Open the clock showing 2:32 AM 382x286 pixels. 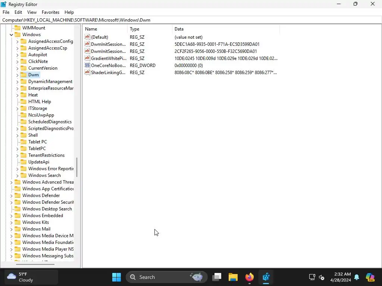coord(341,277)
